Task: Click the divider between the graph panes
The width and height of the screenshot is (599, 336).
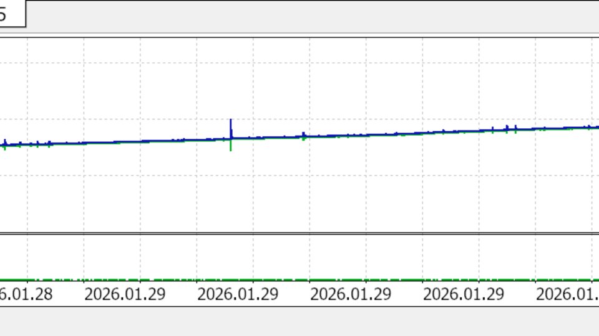Action: coord(299,233)
